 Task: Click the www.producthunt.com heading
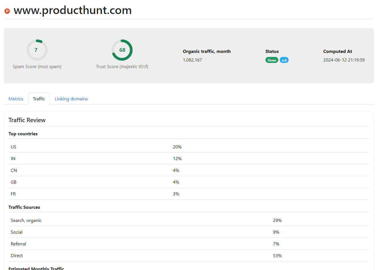click(x=73, y=10)
